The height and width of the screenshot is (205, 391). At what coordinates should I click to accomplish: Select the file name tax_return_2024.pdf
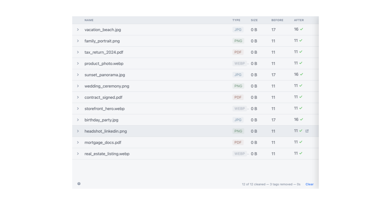point(104,52)
